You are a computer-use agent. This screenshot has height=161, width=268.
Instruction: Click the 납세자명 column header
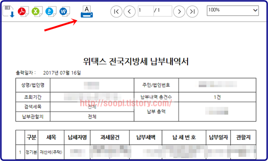(77, 137)
